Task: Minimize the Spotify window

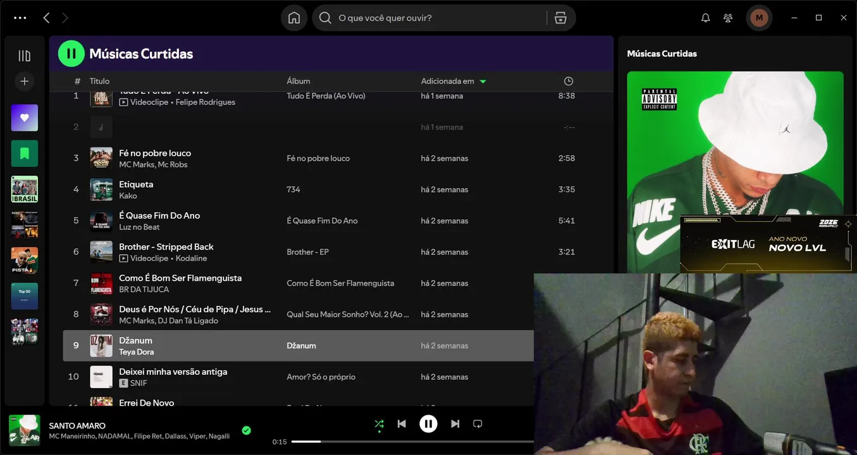Action: pos(794,18)
